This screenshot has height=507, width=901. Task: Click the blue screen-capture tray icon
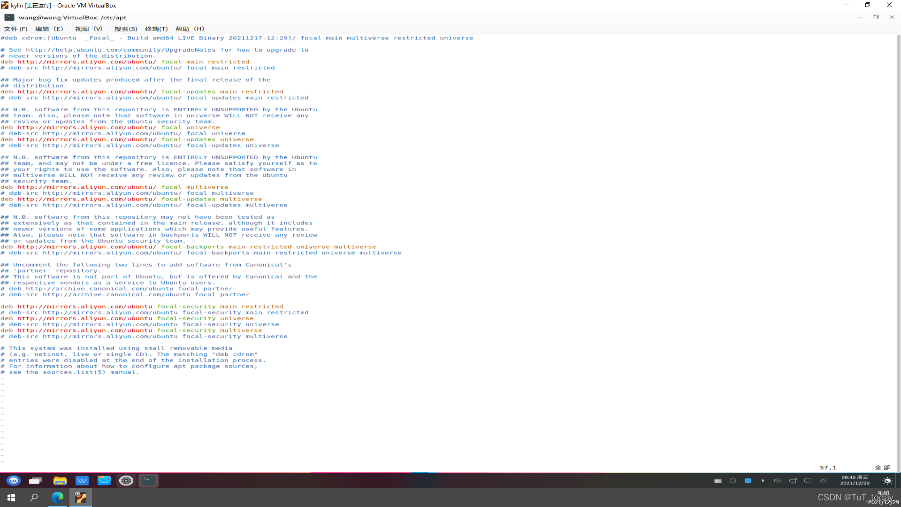pos(748,481)
